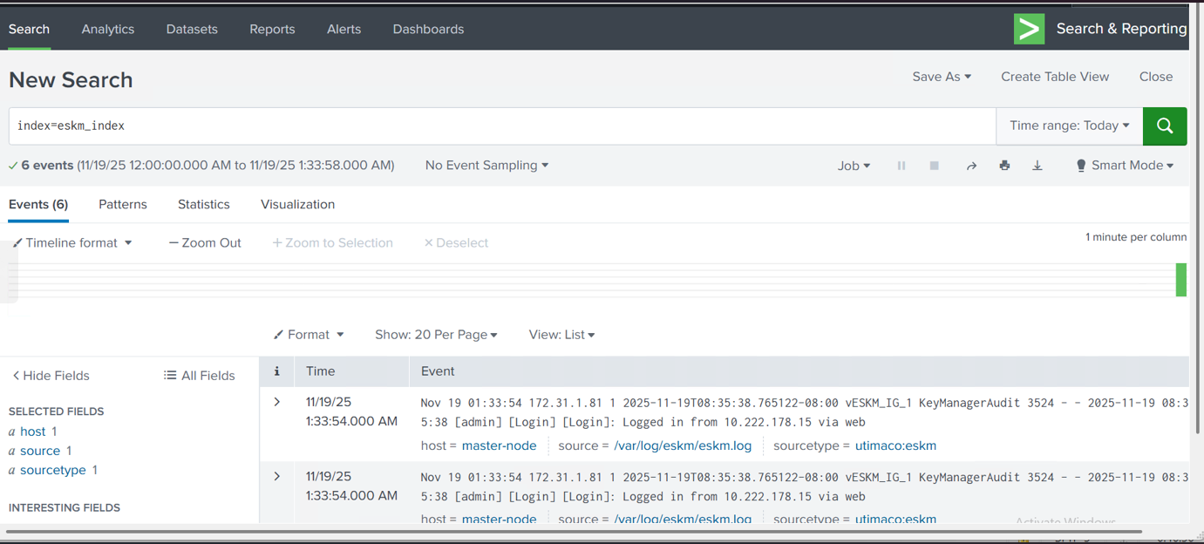Click the Event column header
The width and height of the screenshot is (1204, 544).
click(438, 371)
